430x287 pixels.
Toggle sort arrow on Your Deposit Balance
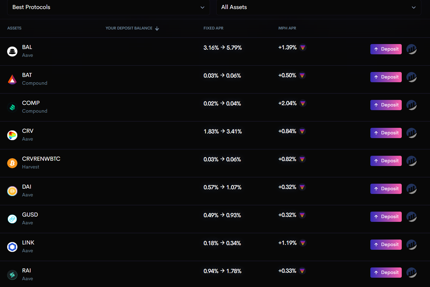tap(157, 29)
